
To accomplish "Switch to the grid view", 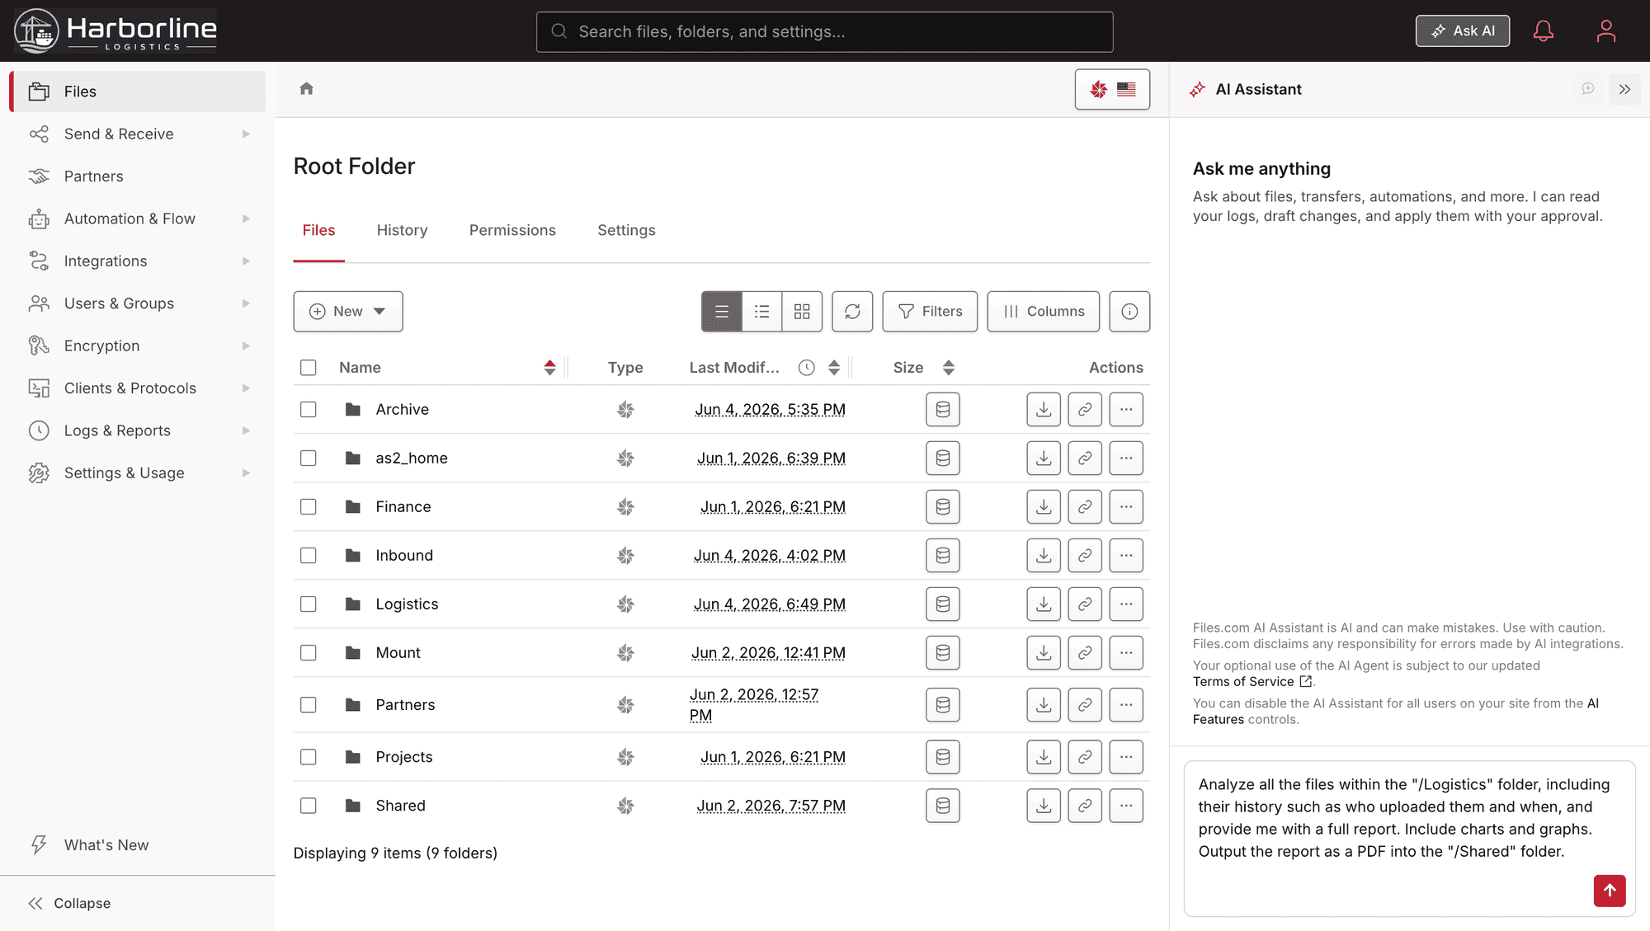I will point(802,312).
